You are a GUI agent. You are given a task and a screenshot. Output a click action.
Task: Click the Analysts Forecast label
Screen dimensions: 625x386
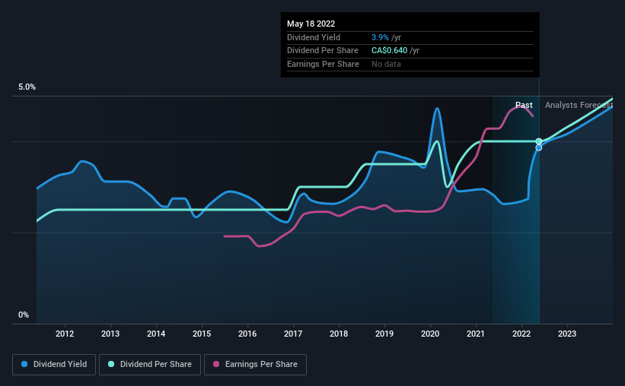pos(579,105)
